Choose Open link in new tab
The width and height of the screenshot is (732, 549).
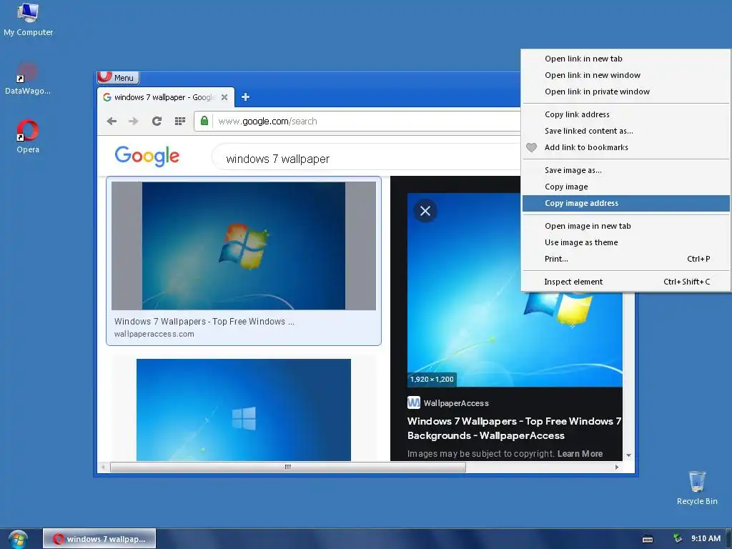625,59
